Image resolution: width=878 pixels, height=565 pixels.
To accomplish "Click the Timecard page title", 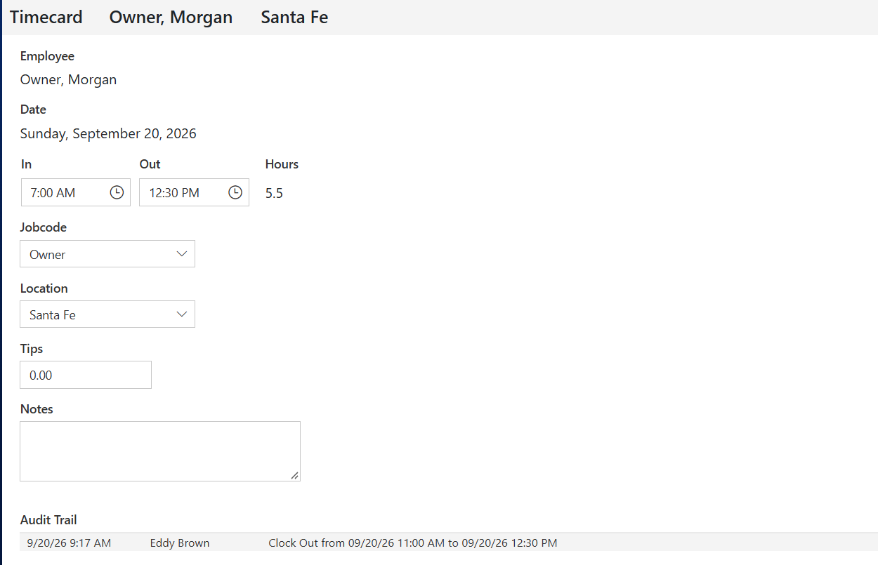I will click(46, 17).
